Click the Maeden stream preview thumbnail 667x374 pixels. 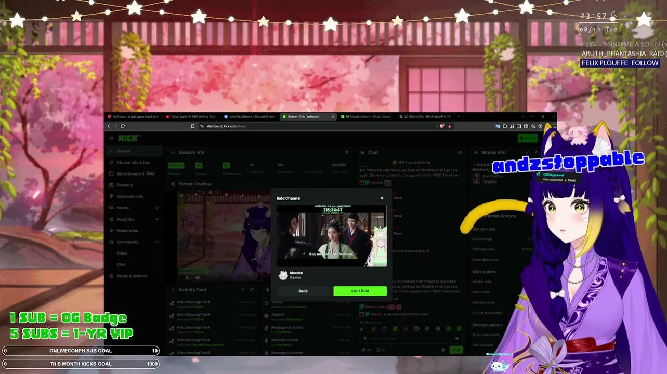[331, 235]
